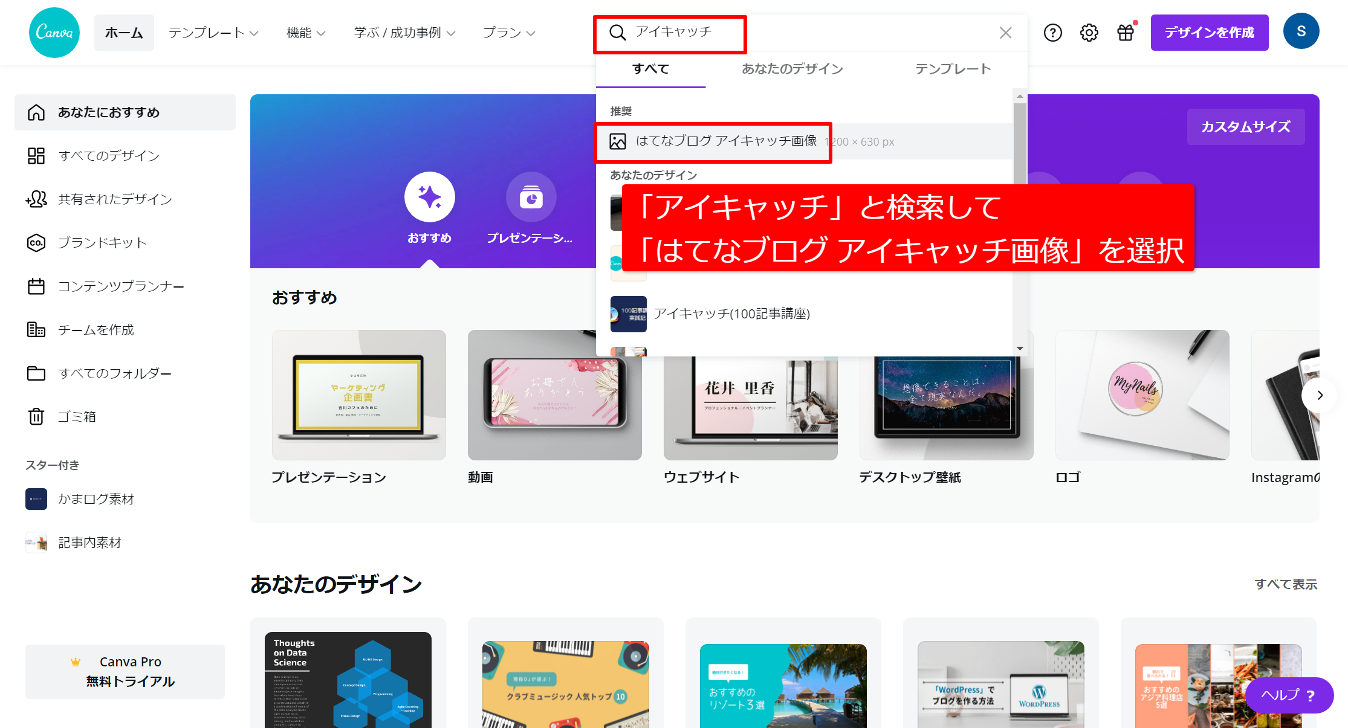Open ゴミ箱 trash in sidebar
This screenshot has height=728, width=1348.
pos(125,417)
